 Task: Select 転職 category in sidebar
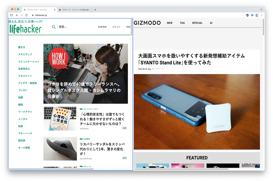pos(20,97)
